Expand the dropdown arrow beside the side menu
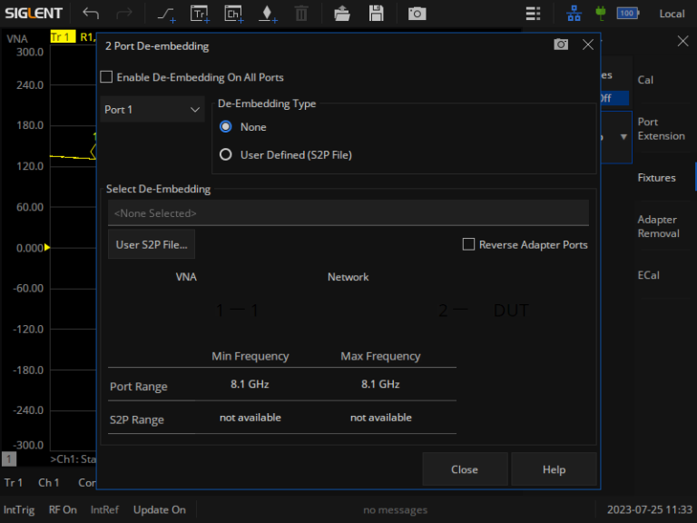This screenshot has width=697, height=523. tap(623, 137)
